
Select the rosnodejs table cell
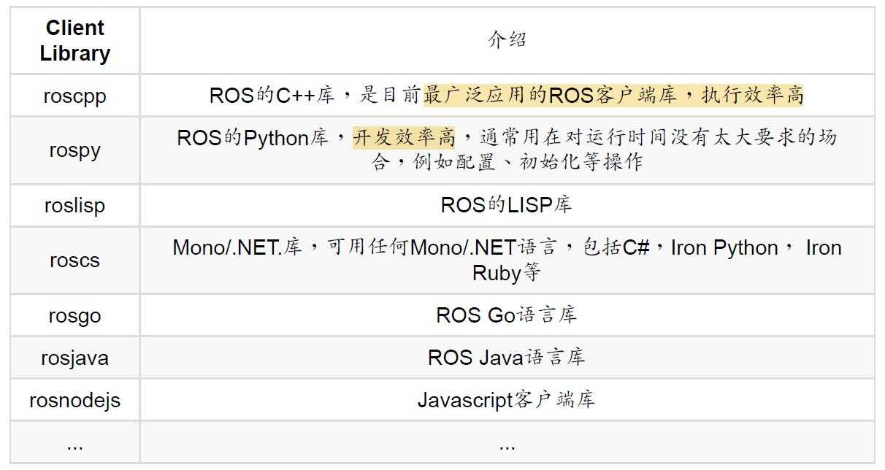pyautogui.click(x=74, y=400)
